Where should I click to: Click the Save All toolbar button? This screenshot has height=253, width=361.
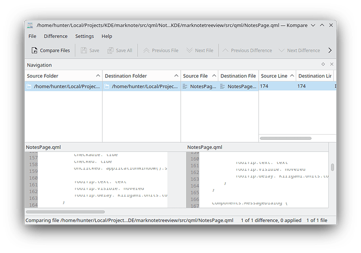pos(120,50)
